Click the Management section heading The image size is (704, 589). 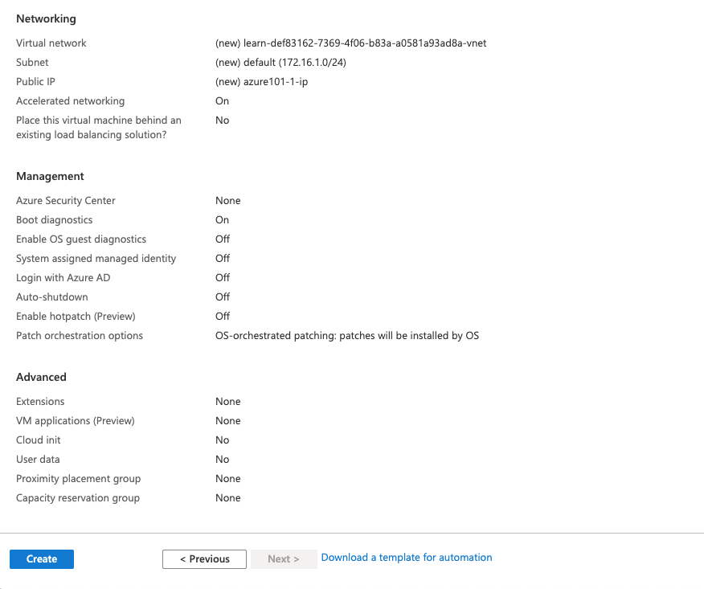point(50,176)
